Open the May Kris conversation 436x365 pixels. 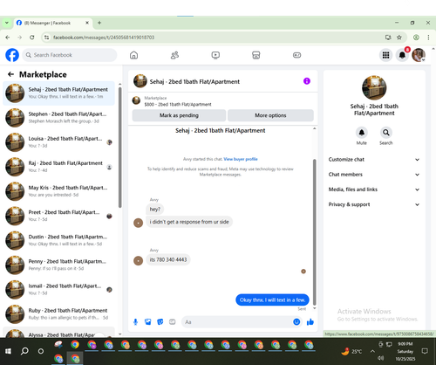point(58,191)
